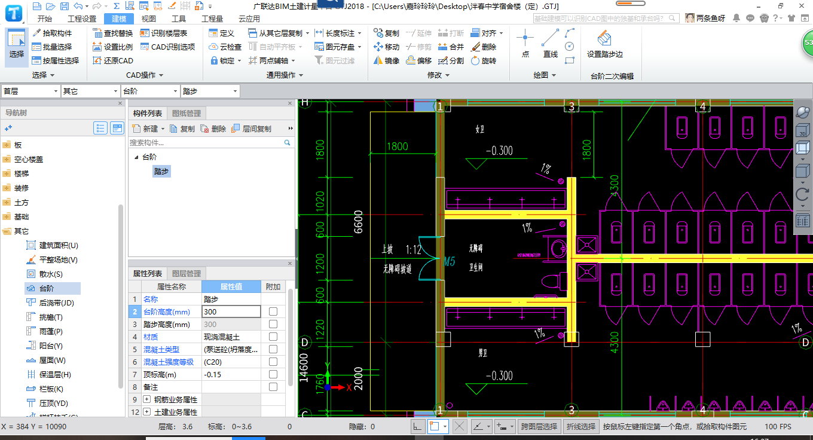Image resolution: width=813 pixels, height=440 pixels.
Task: Open the 台阶 component type dropdown
Action: coord(150,91)
